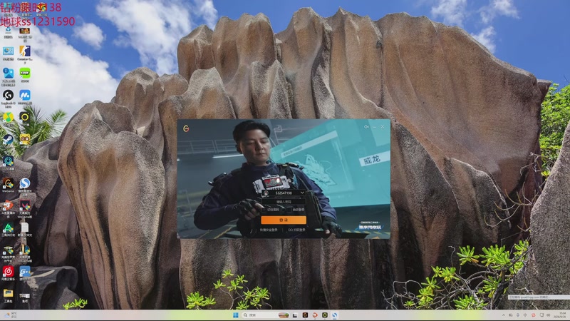This screenshot has width=570, height=321.
Task: Open the Sogou browser shortcut
Action: pyautogui.click(x=25, y=184)
